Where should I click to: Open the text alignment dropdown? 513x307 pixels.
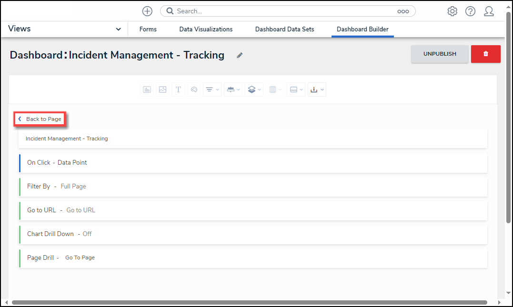pyautogui.click(x=212, y=89)
